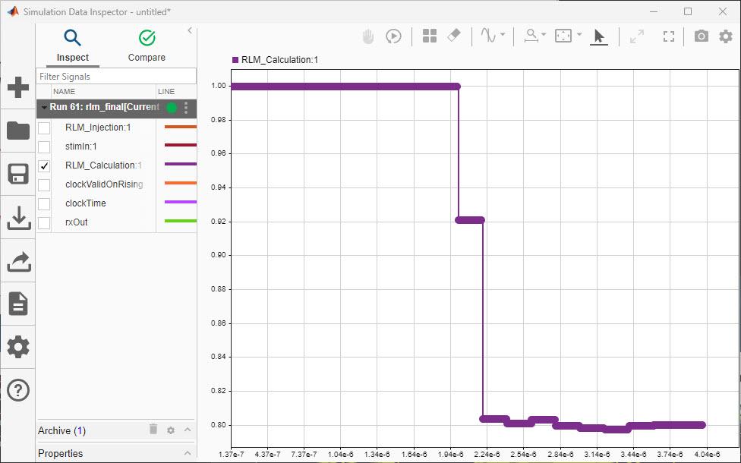Uncheck the RLM_Calculation:1 signal
The width and height of the screenshot is (741, 463).
(43, 165)
